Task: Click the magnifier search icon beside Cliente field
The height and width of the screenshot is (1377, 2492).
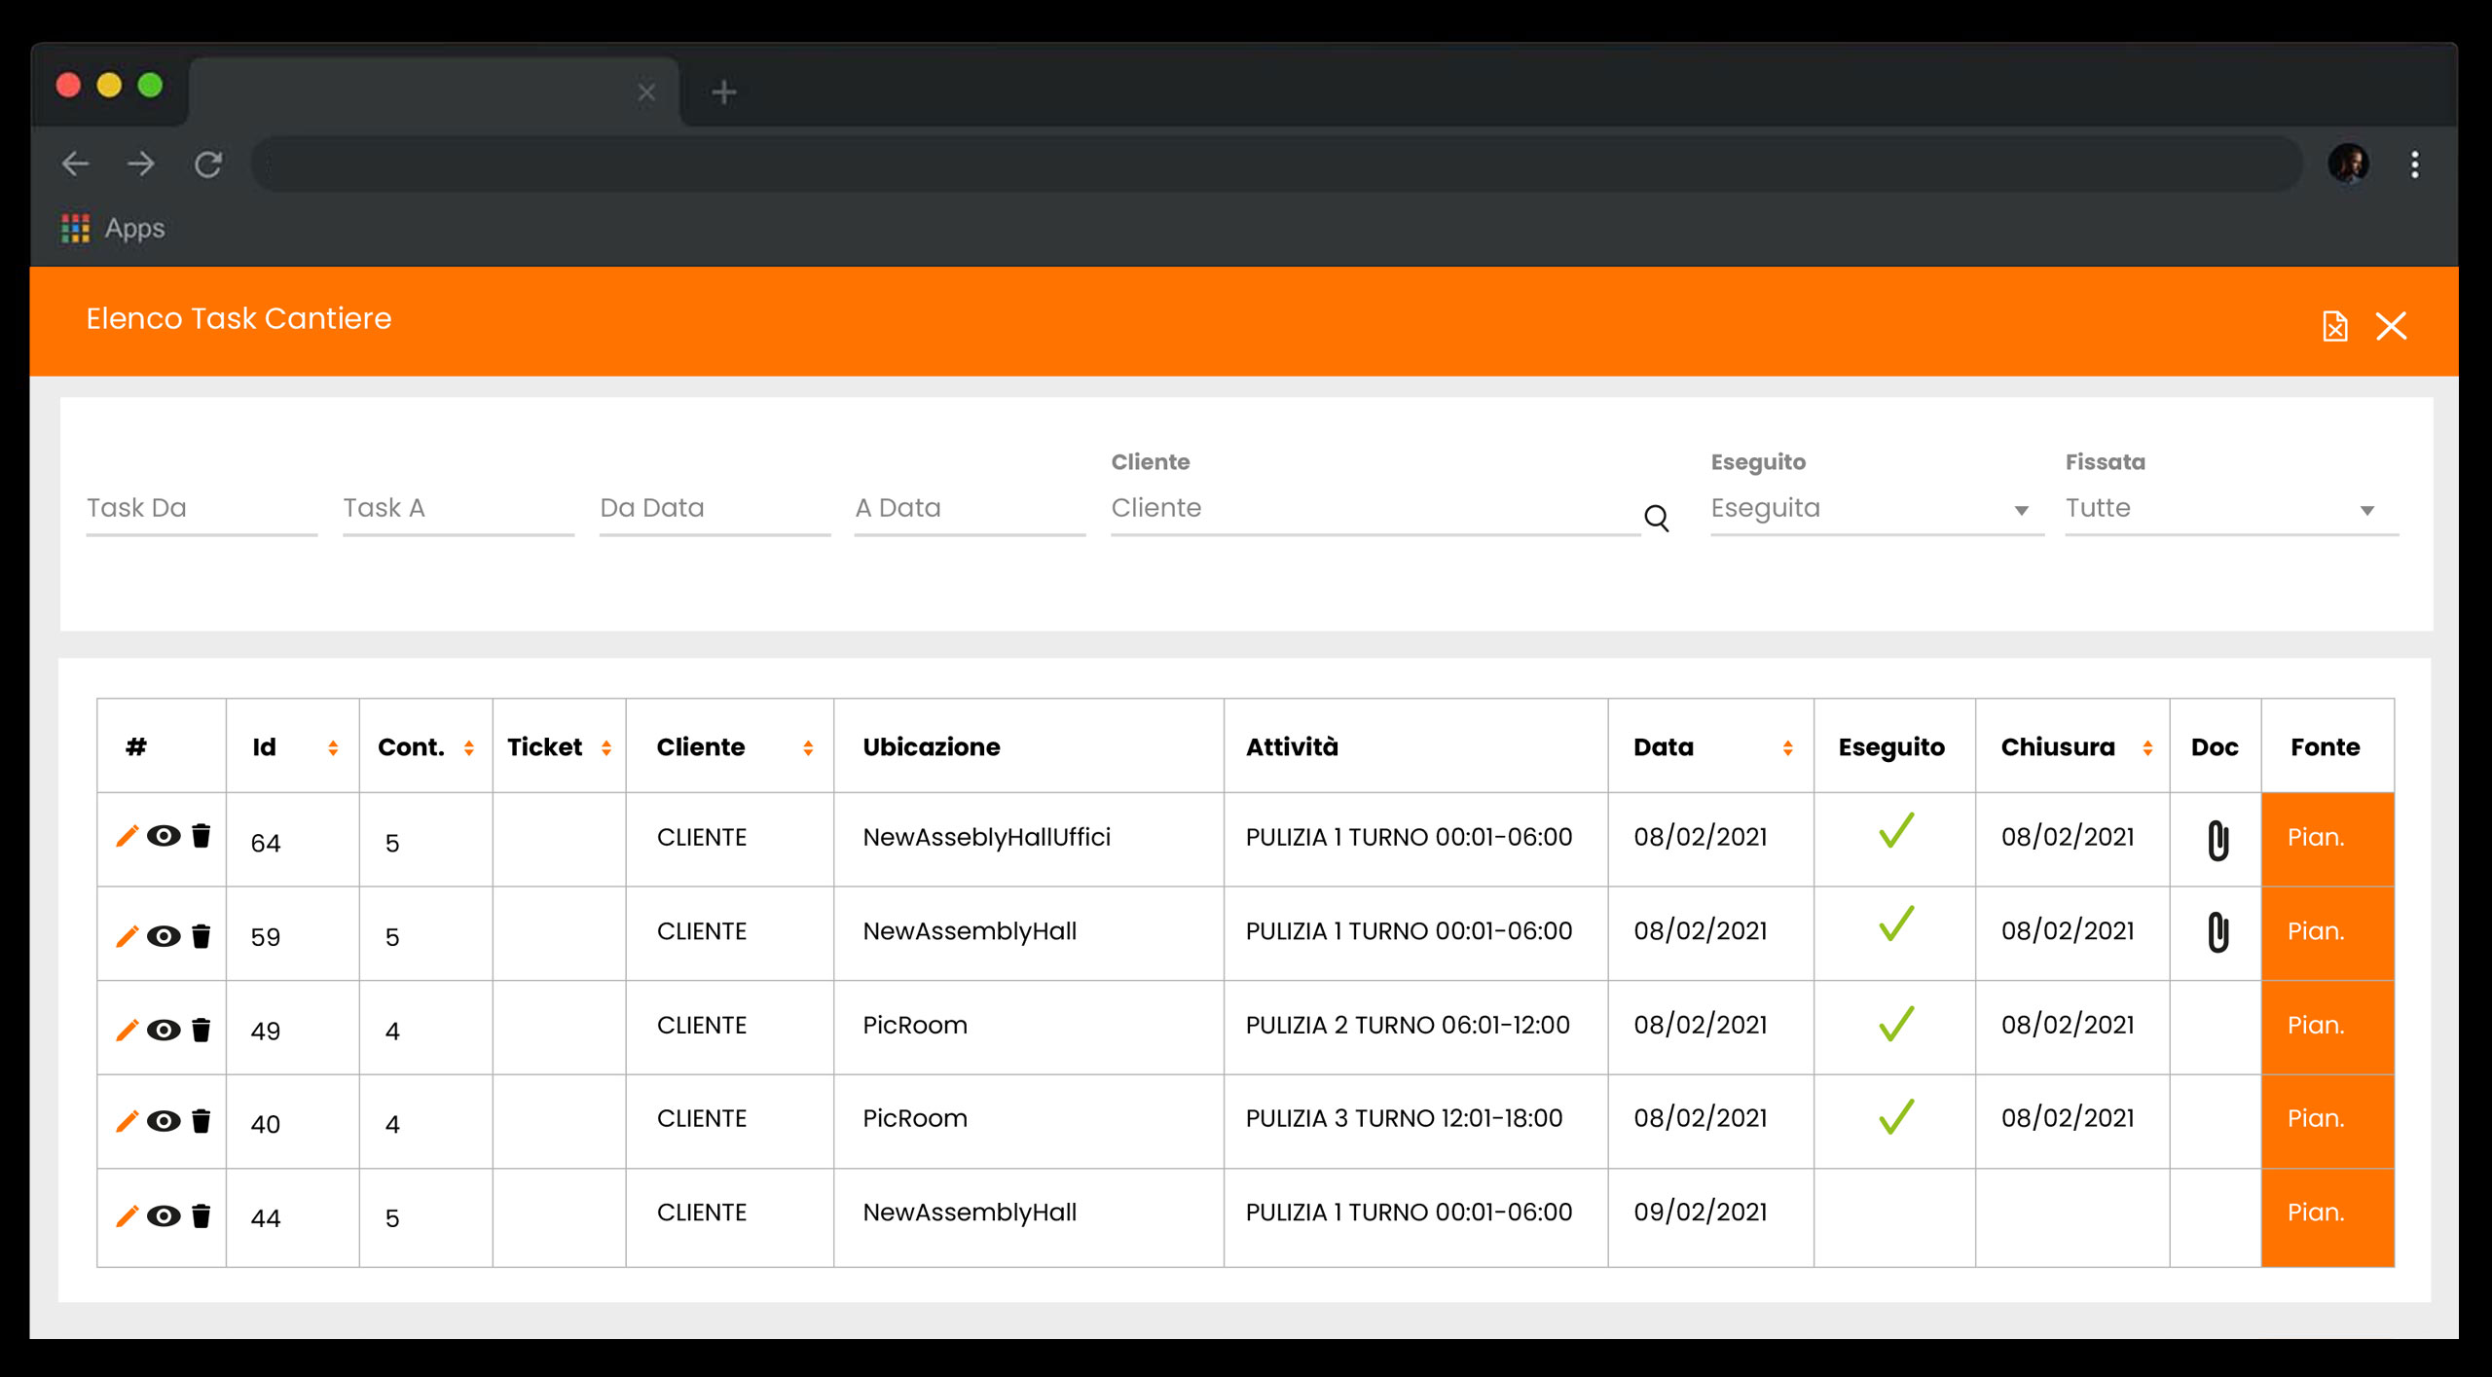Action: point(1657,518)
